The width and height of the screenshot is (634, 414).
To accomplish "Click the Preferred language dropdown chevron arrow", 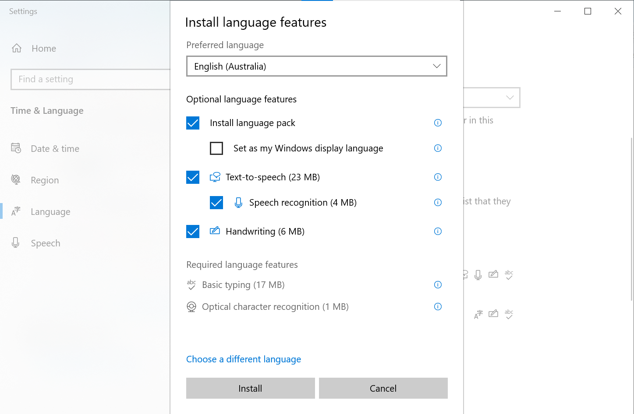I will click(436, 66).
